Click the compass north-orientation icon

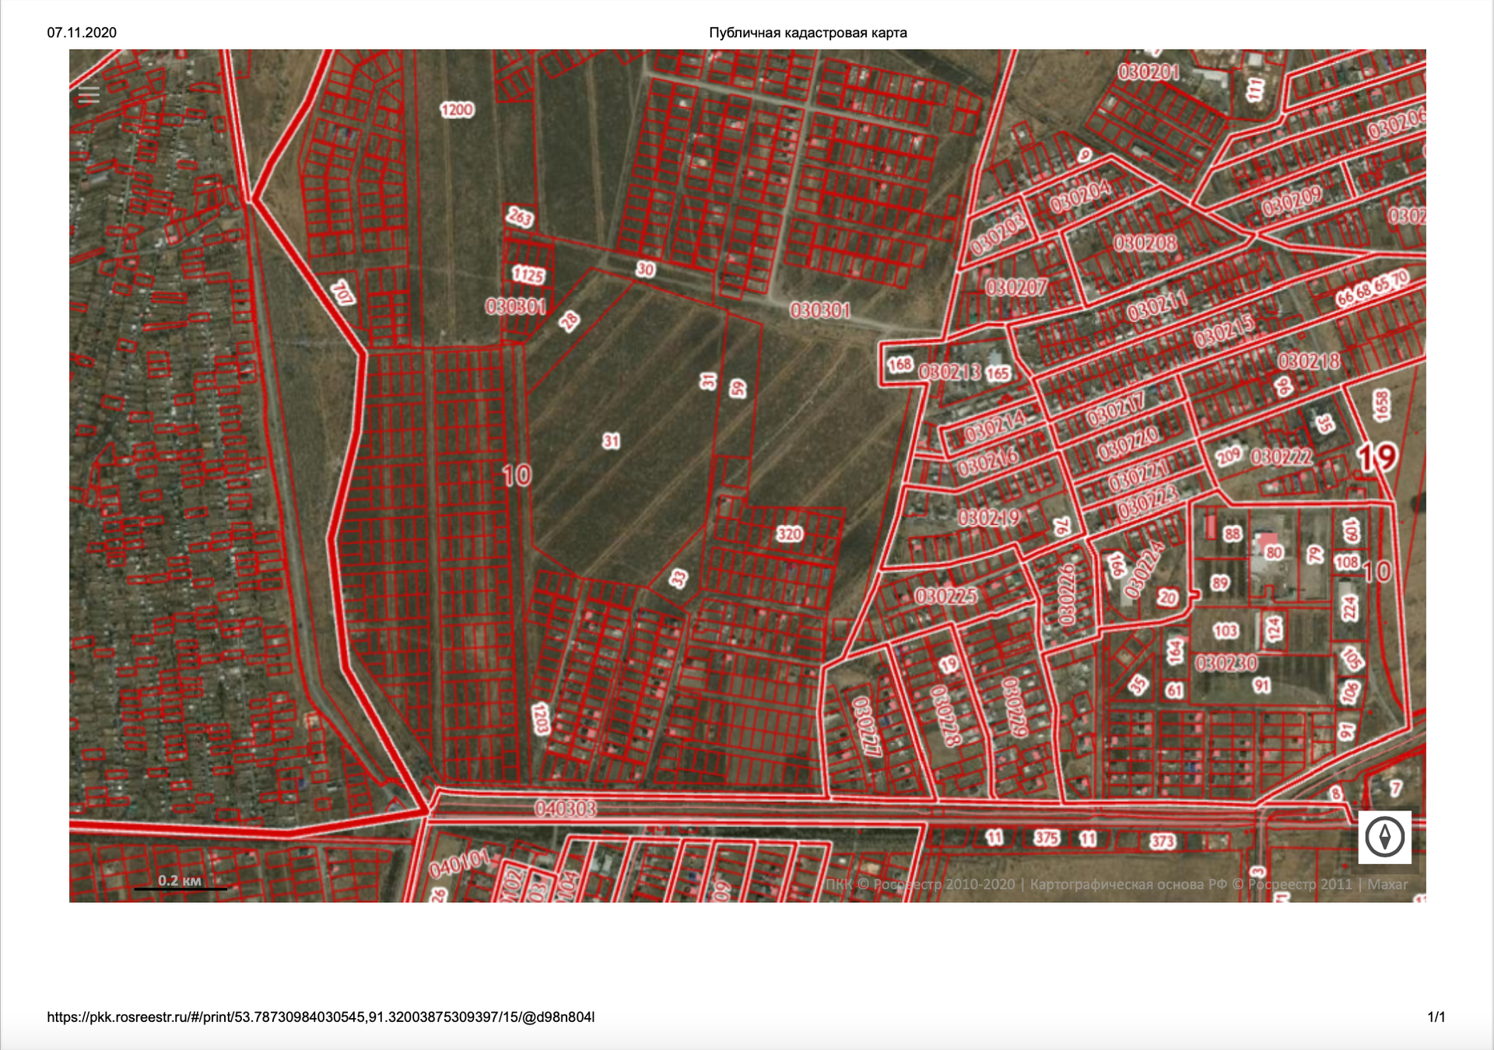(x=1384, y=838)
